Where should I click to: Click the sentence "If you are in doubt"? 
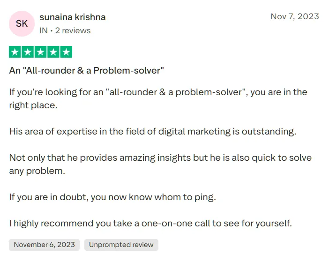[x=112, y=197]
